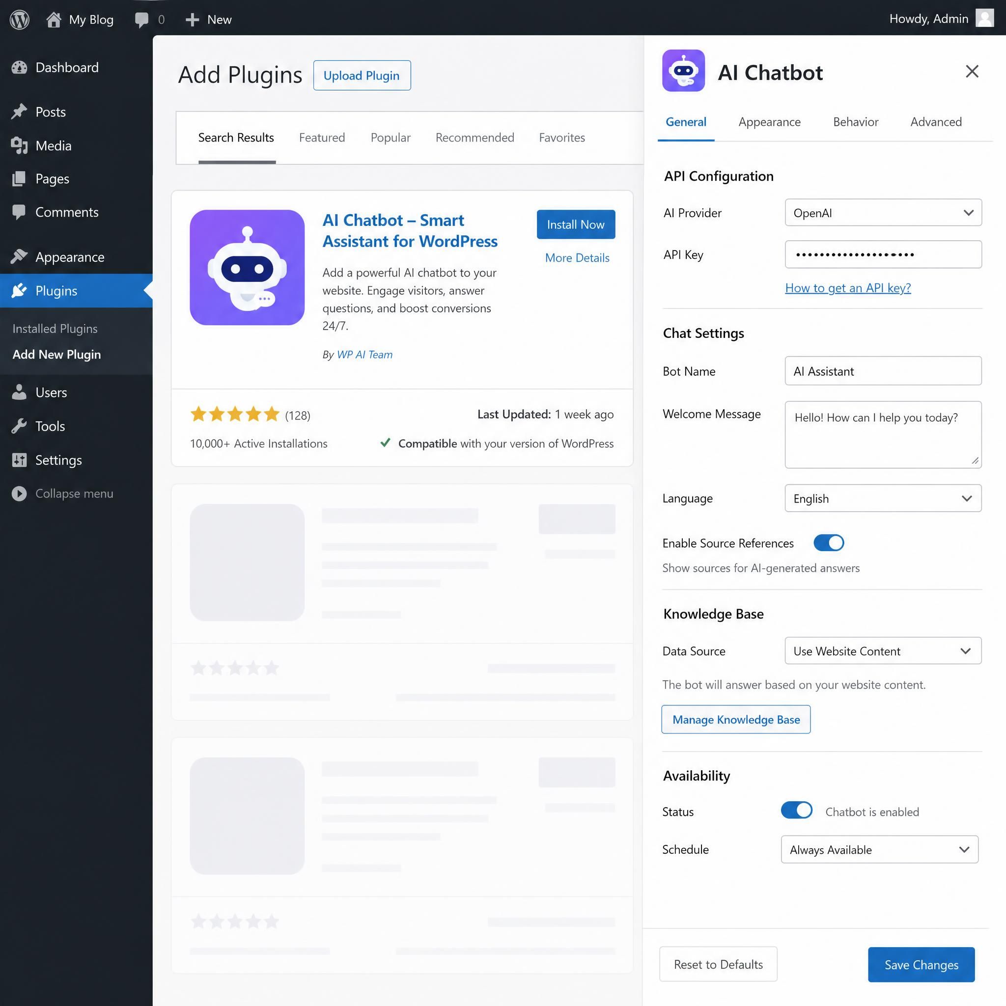Switch to the Appearance settings tab
This screenshot has height=1006, width=1006.
[769, 122]
